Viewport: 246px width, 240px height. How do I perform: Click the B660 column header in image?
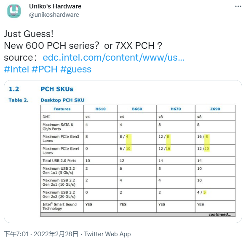[x=137, y=109]
